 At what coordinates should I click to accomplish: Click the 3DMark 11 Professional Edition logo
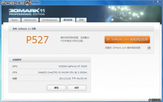tap(27, 12)
